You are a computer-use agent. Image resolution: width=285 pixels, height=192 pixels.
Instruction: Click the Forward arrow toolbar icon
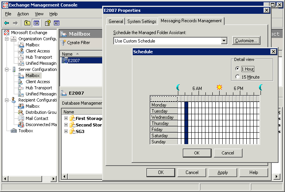click(15, 23)
